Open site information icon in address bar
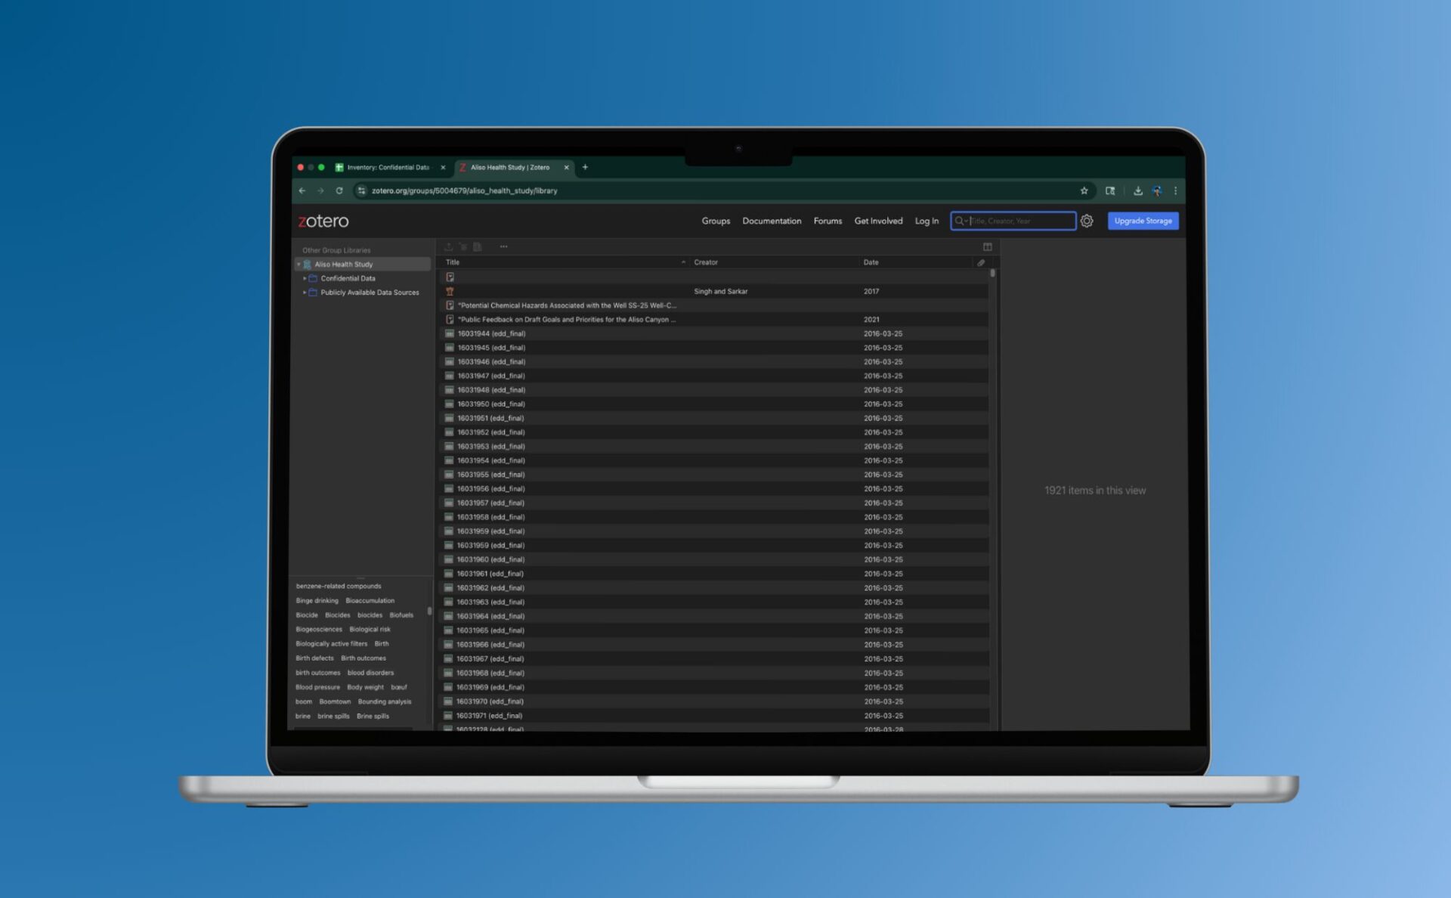Screen dimensions: 1451x898 pyautogui.click(x=362, y=190)
